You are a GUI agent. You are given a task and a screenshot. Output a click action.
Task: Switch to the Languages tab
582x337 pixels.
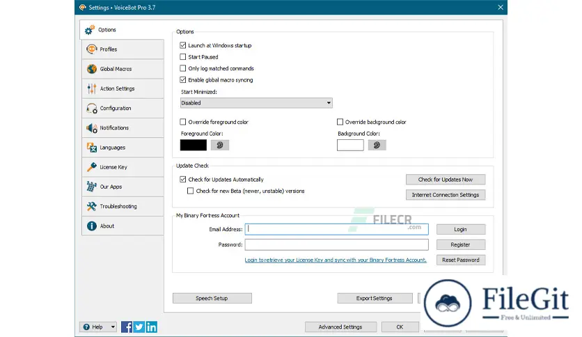click(123, 148)
